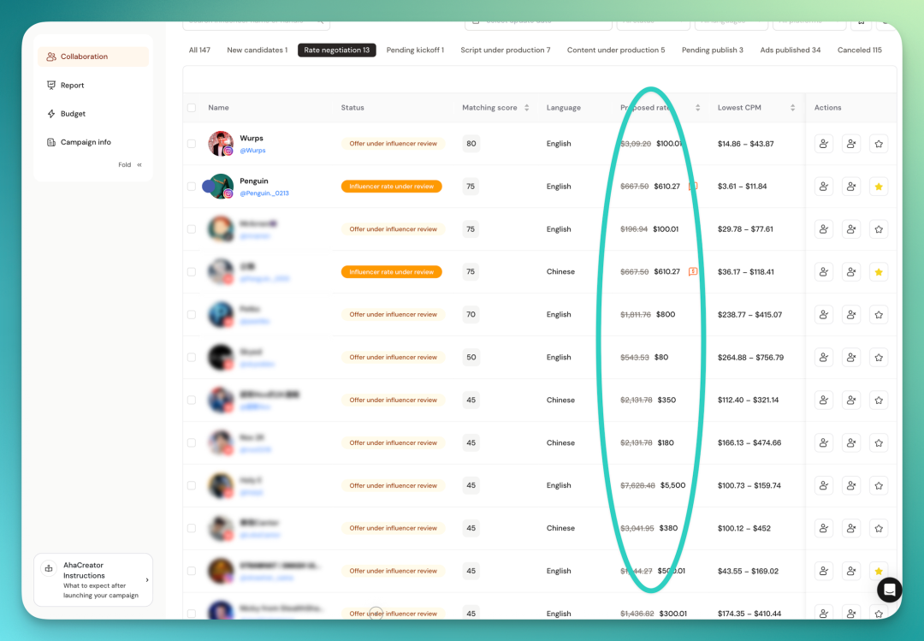This screenshot has width=924, height=641.
Task: Open the Report sidebar icon
Action: tap(51, 85)
